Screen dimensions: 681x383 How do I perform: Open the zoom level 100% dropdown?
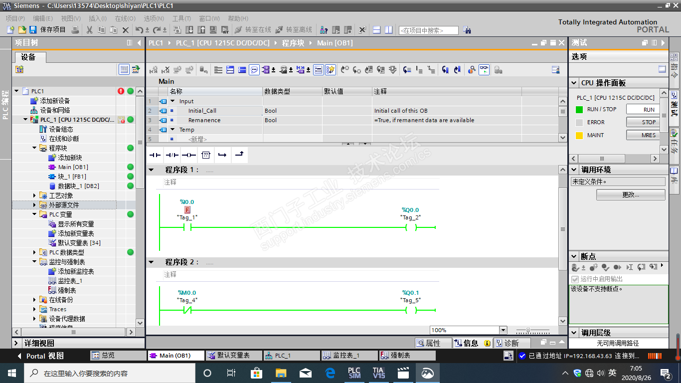click(503, 330)
